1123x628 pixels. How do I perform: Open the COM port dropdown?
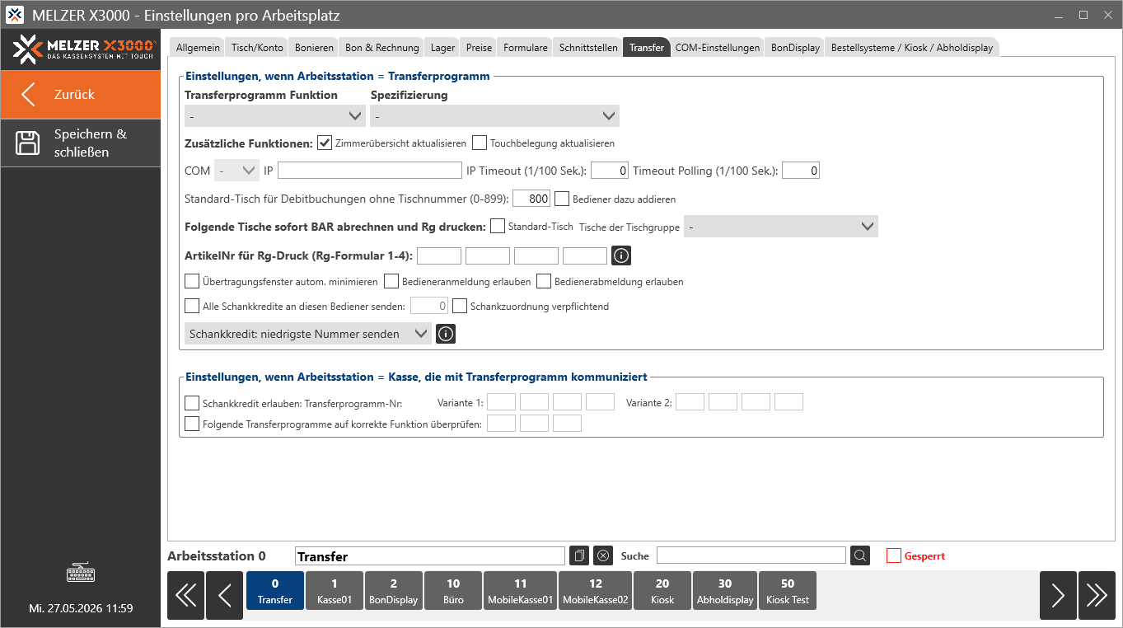(236, 171)
